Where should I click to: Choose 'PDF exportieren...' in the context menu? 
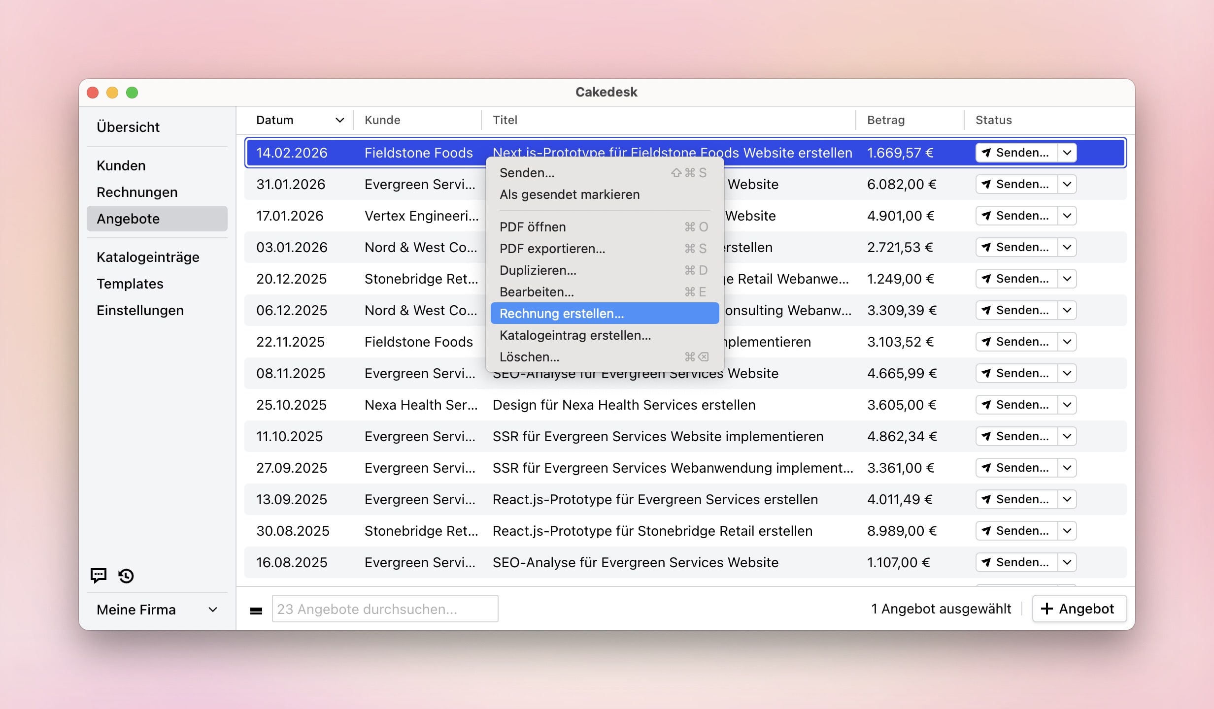click(x=553, y=249)
